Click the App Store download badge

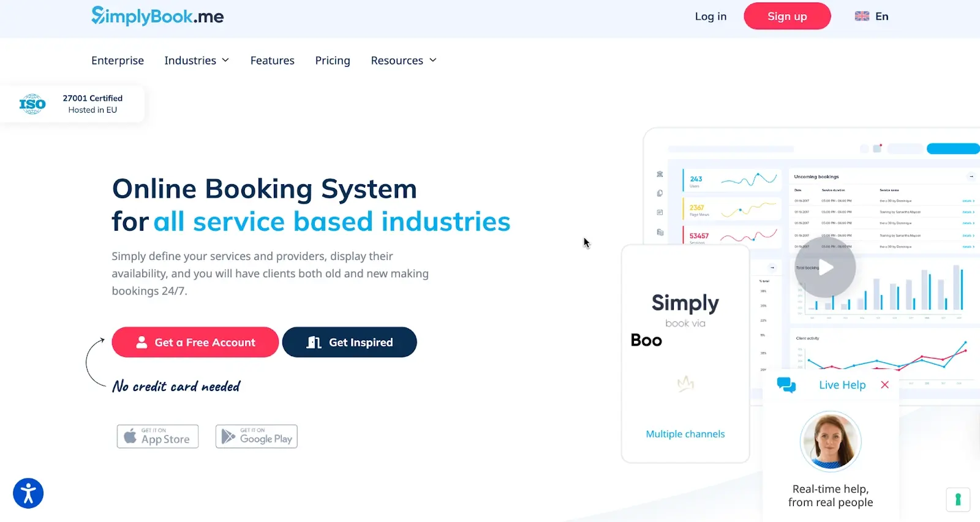pyautogui.click(x=158, y=436)
